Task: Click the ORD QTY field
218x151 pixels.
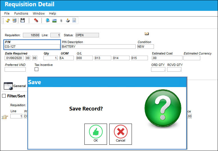Action: 158,69
